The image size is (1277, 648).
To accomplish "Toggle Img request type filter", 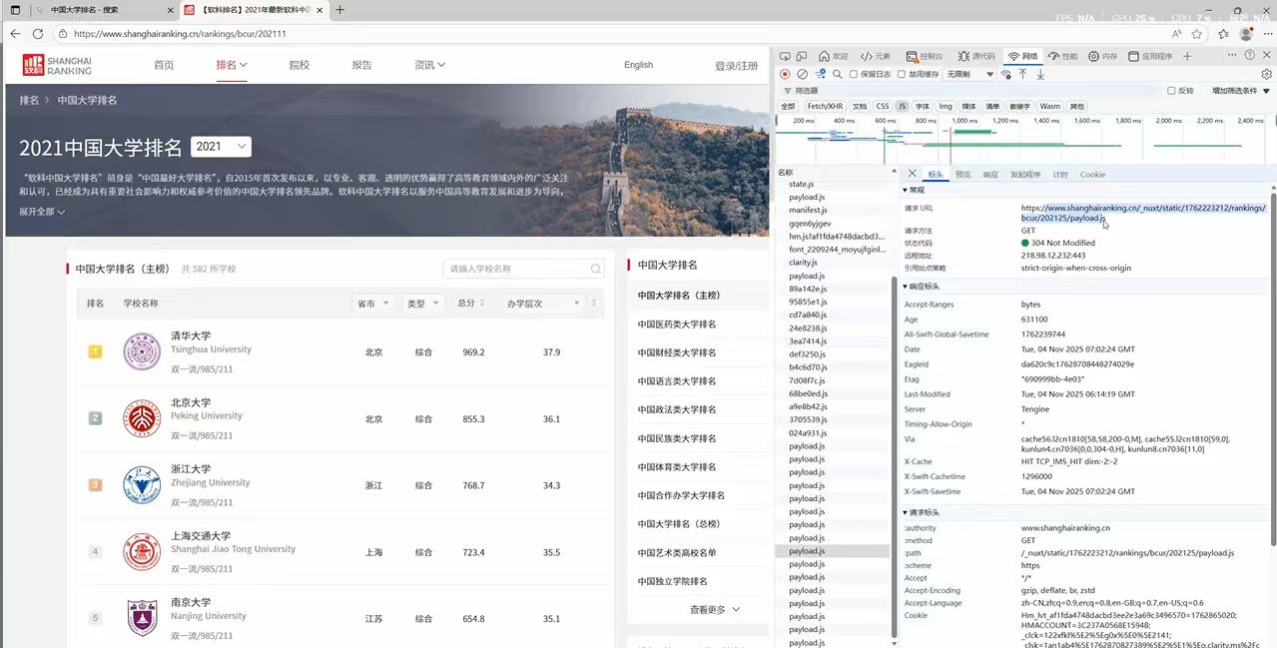I will [x=946, y=106].
